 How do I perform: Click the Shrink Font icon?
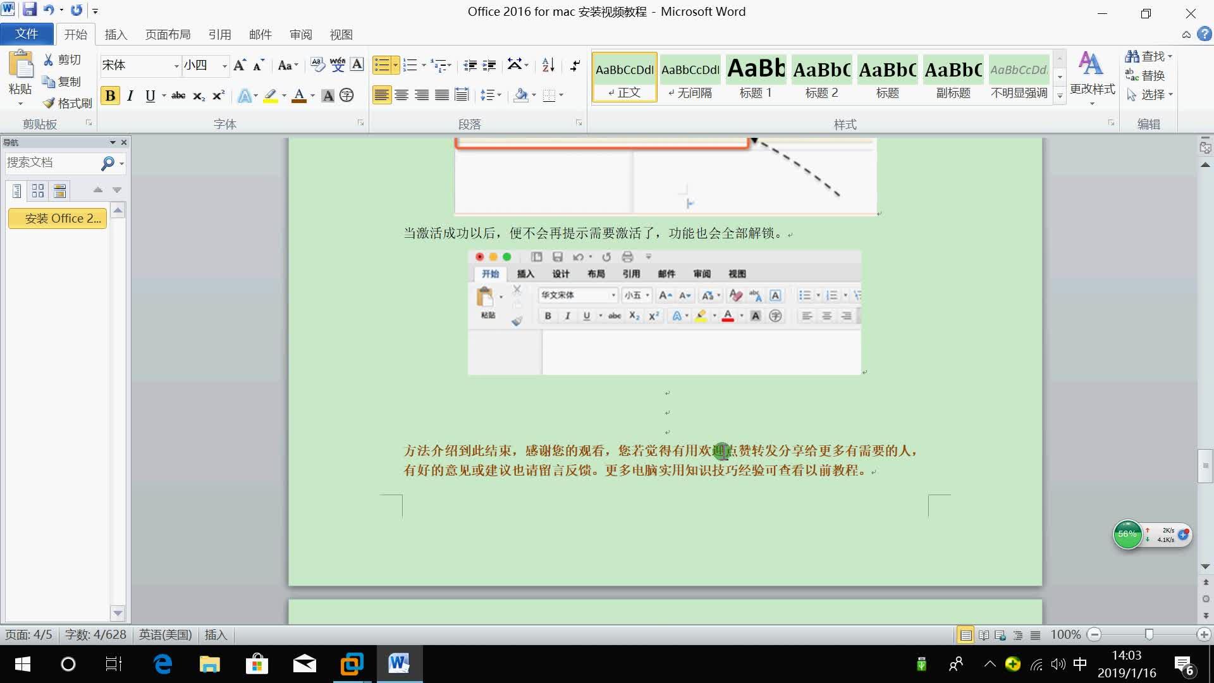[258, 65]
